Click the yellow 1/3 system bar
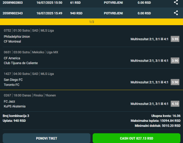This screenshot has height=143, width=183. pyautogui.click(x=91, y=22)
